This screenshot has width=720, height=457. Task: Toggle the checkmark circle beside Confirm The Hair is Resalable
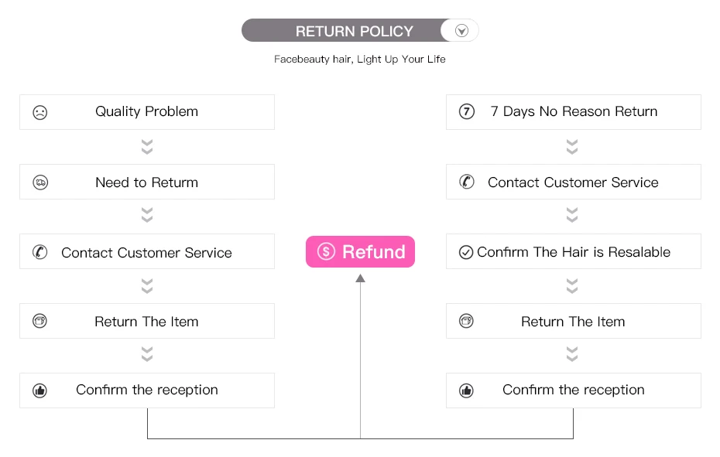[x=466, y=252]
